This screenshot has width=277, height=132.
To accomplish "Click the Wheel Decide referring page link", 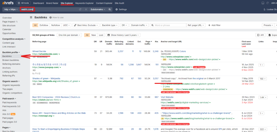I will coord(39,51).
